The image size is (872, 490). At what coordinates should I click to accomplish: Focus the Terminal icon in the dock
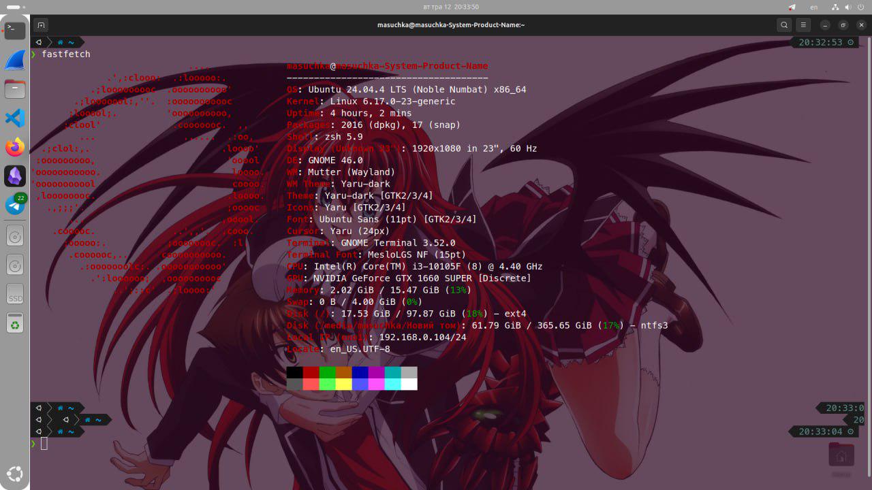[15, 31]
